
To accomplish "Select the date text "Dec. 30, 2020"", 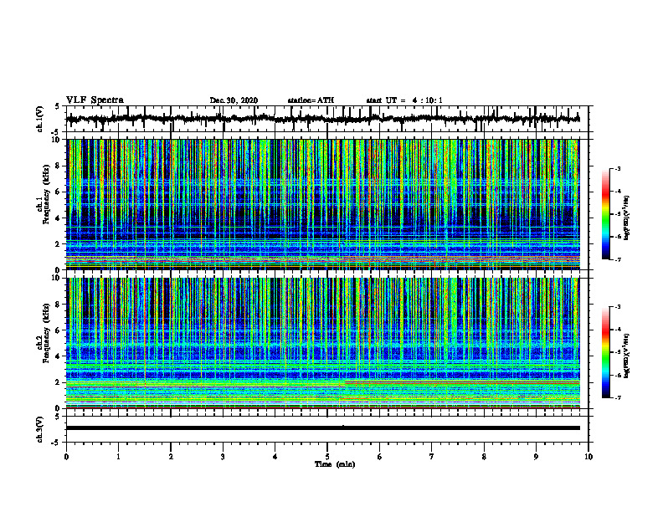I will coord(234,100).
